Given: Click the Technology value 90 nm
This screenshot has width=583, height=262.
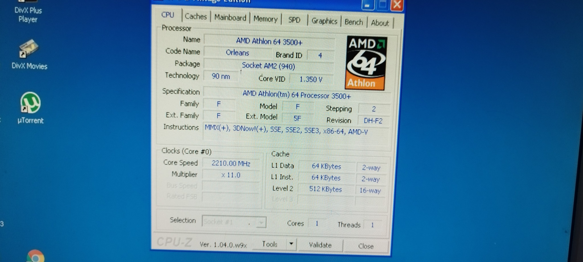Looking at the screenshot, I should (x=221, y=76).
